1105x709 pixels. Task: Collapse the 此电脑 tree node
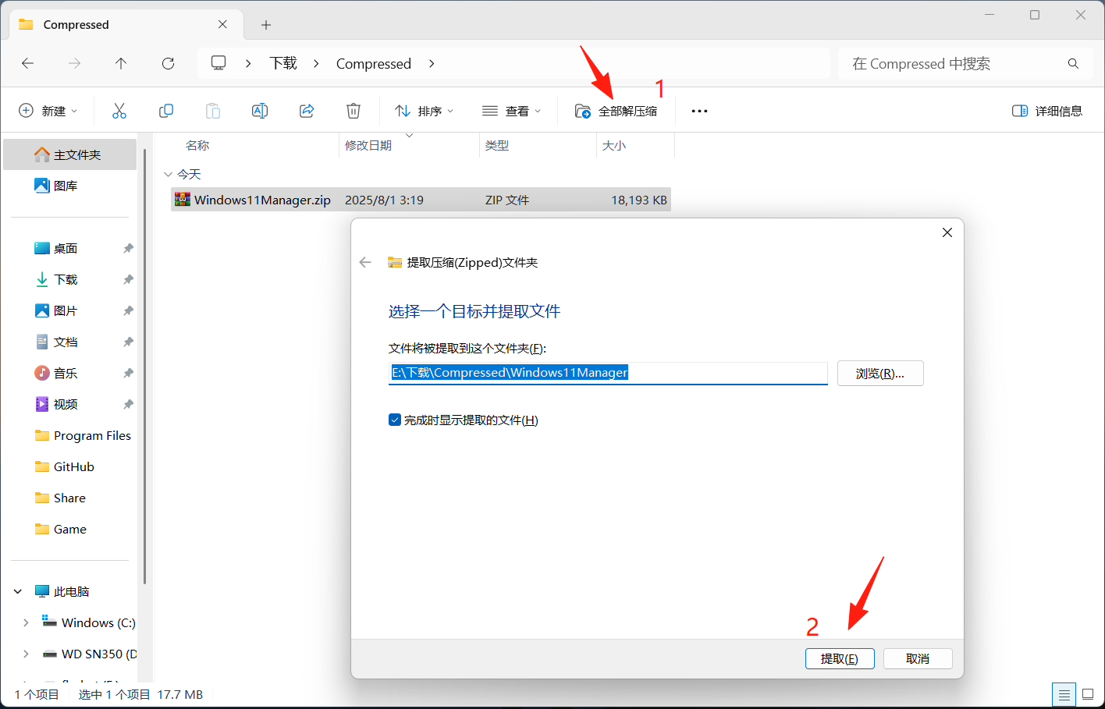pyautogui.click(x=18, y=591)
